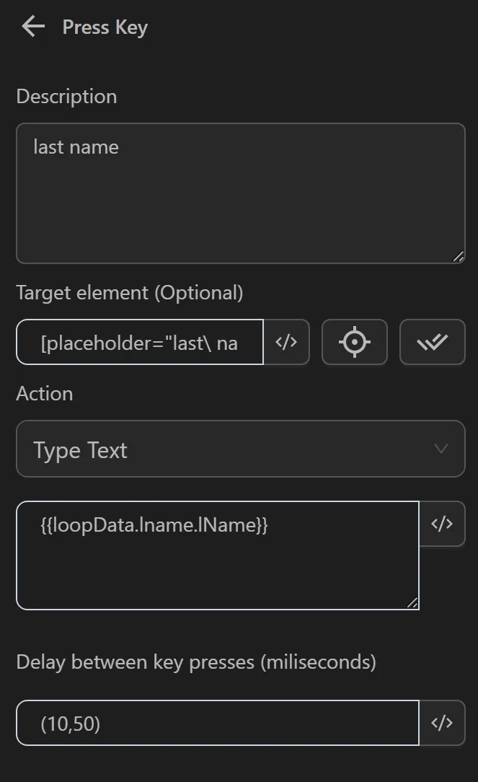The image size is (478, 782).
Task: Click the Press Key title label
Action: coord(105,27)
